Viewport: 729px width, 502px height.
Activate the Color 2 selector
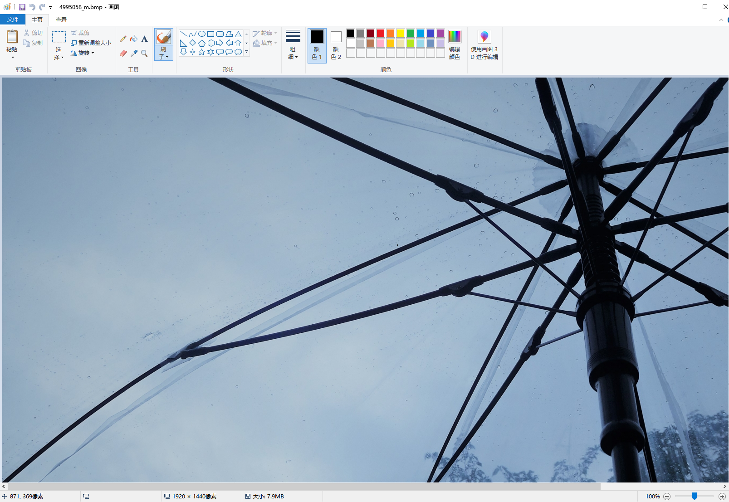coord(336,45)
